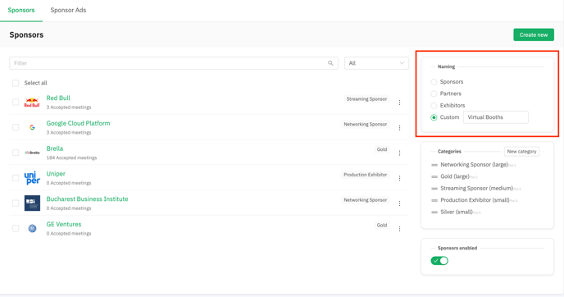Click the Google Cloud Platform logo
This screenshot has width=564, height=297.
(32, 127)
